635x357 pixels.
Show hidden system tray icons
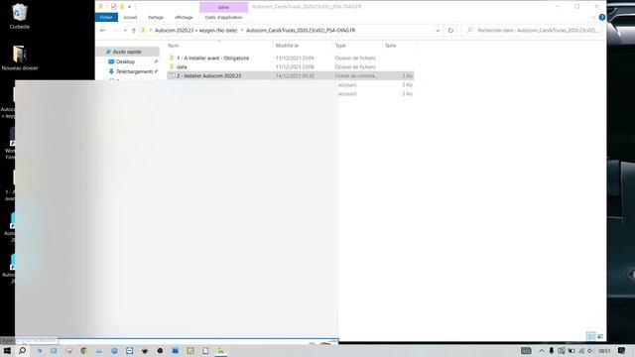coord(542,350)
